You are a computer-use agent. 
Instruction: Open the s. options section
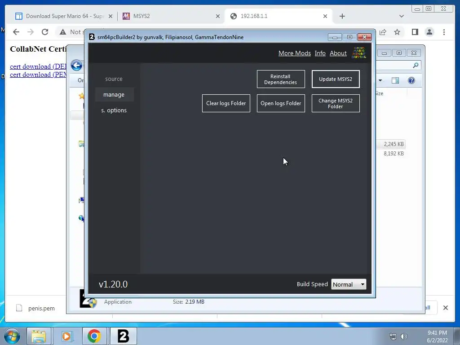point(114,111)
